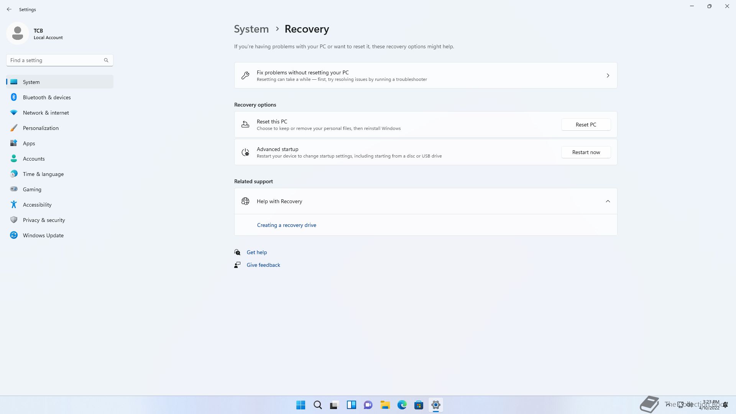Click the Get help link

point(257,252)
